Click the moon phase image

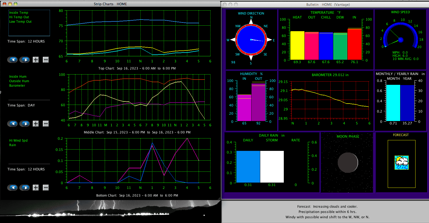(348, 162)
